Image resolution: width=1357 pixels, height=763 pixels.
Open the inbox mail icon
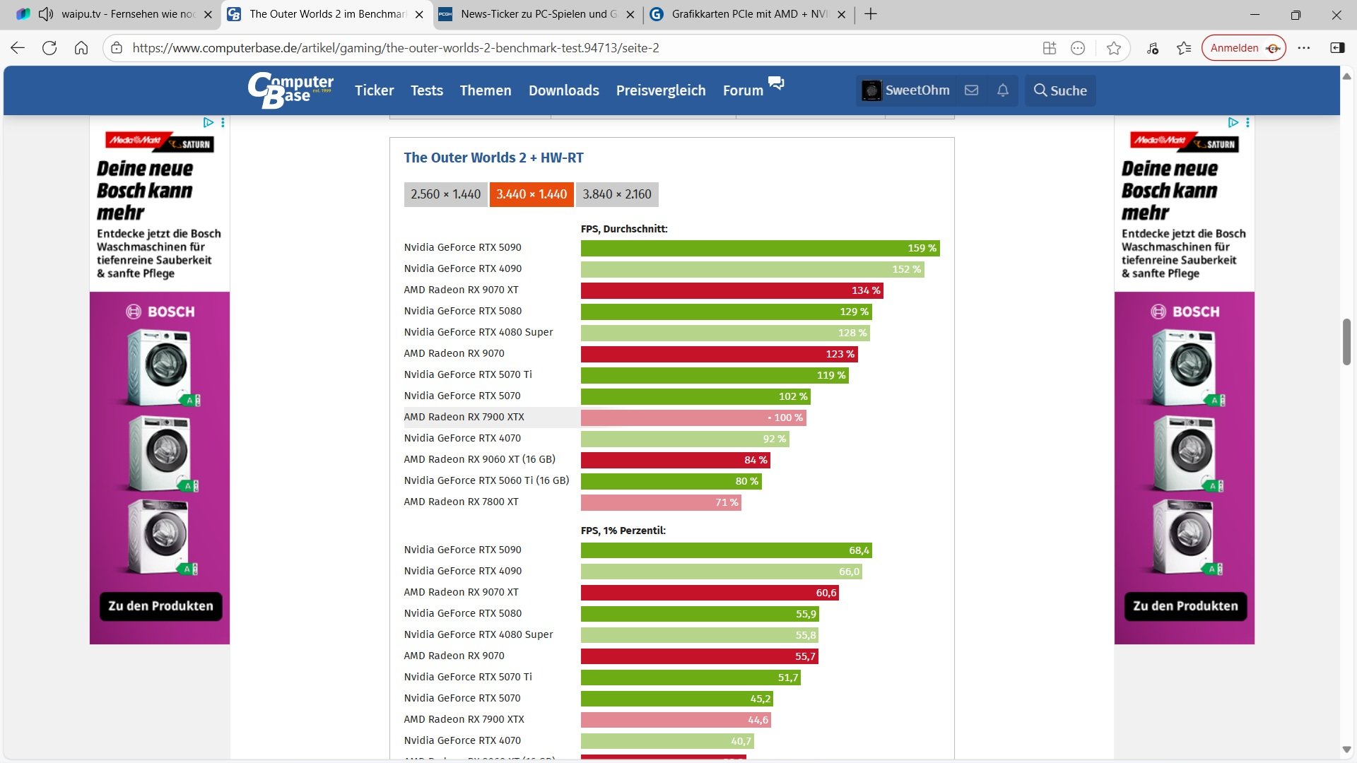[x=971, y=90]
